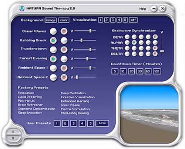Viewport: 185px width, 149px height.
Task: Click Ambient Space 2 red off button
Action: [x=64, y=77]
